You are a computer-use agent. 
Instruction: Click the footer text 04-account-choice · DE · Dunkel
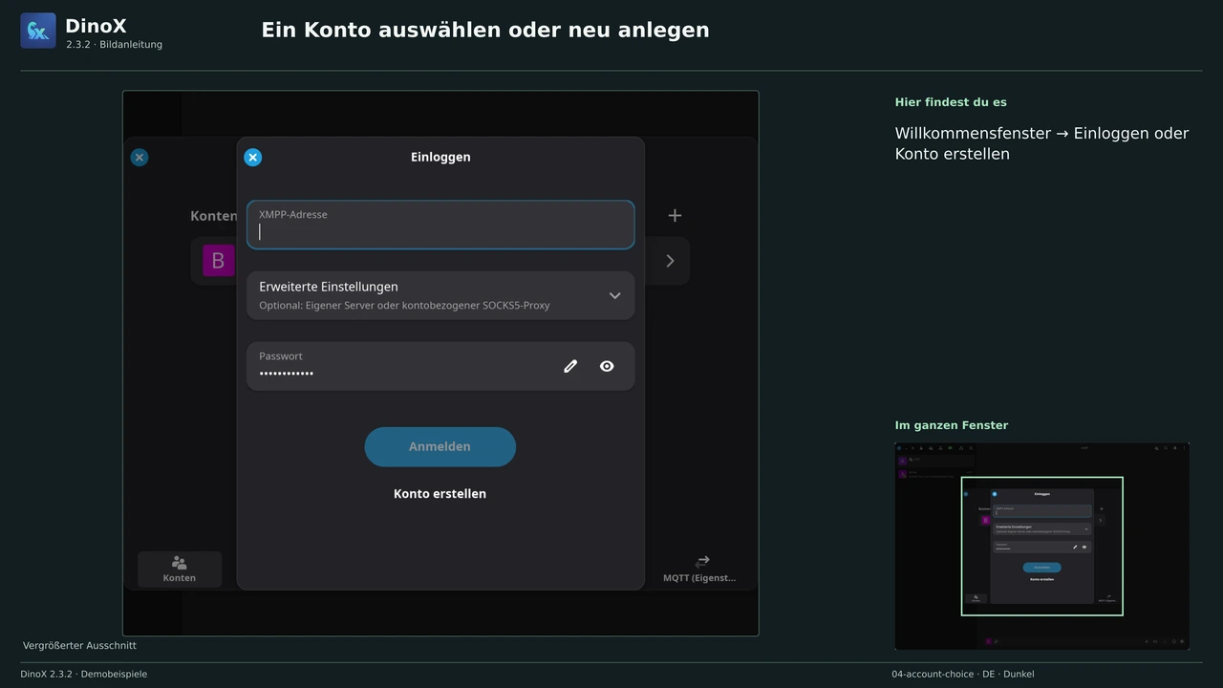pyautogui.click(x=963, y=674)
